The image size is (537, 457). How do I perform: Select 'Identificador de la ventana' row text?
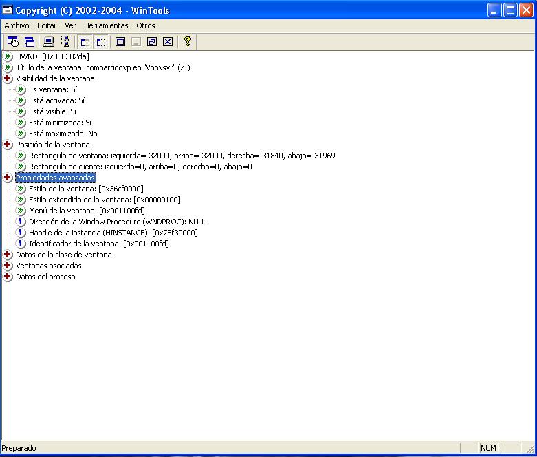[x=98, y=244]
